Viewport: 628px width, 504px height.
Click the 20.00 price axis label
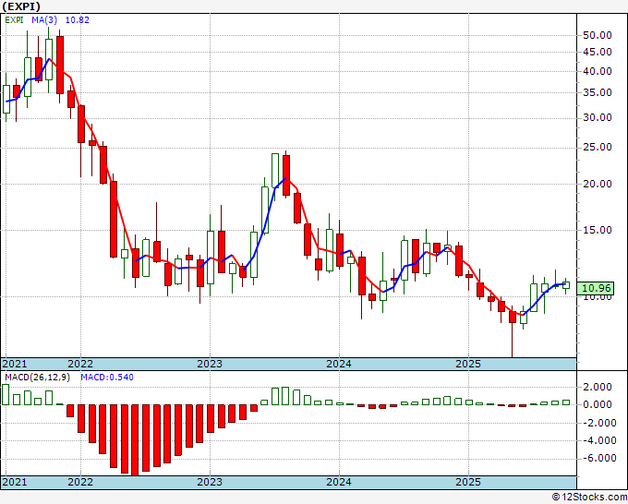click(598, 184)
